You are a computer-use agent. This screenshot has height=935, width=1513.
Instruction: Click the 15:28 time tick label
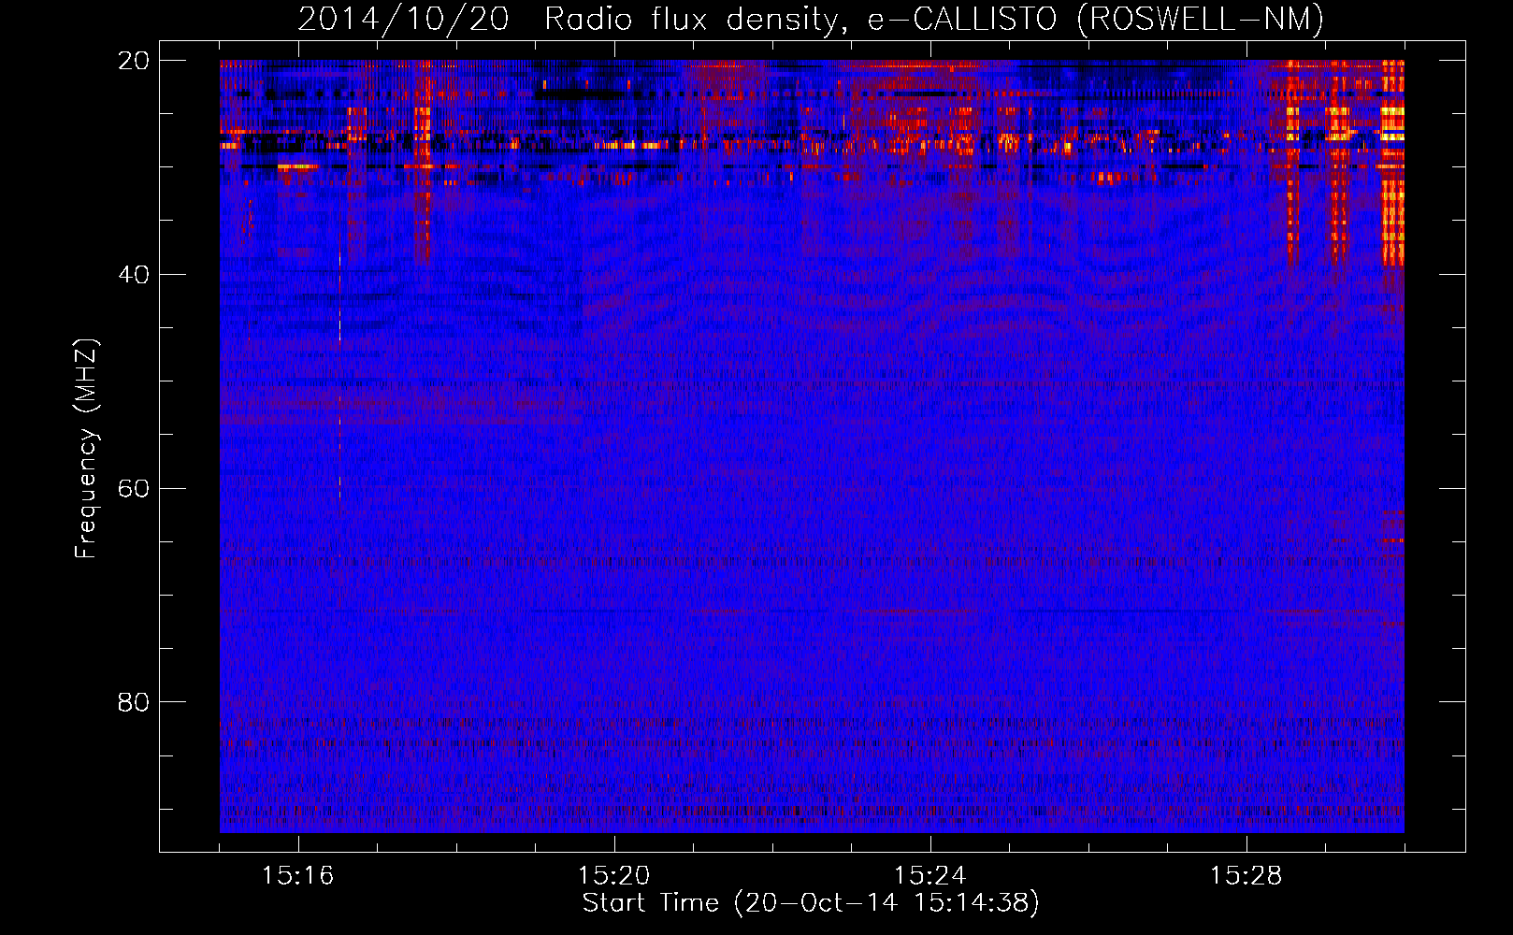(1246, 876)
